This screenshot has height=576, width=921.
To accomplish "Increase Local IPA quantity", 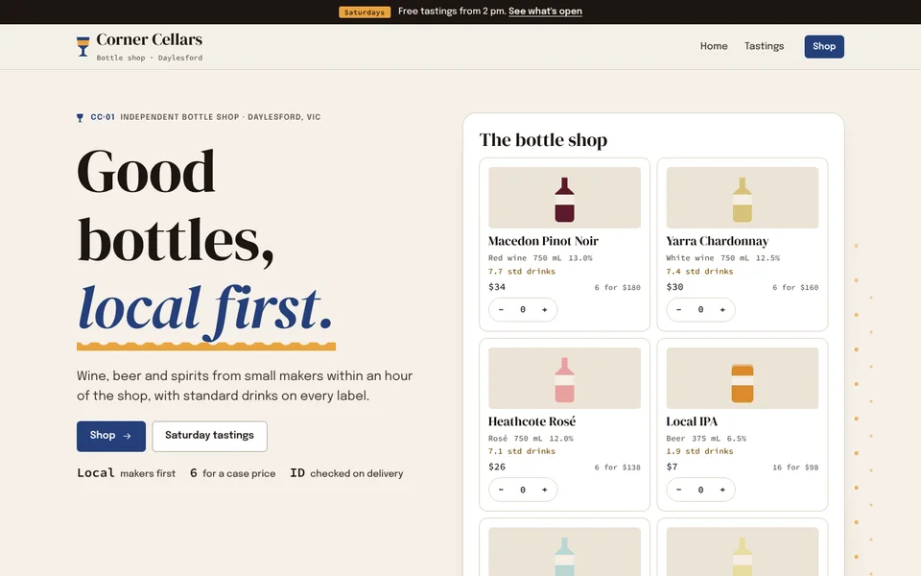I will pyautogui.click(x=722, y=490).
